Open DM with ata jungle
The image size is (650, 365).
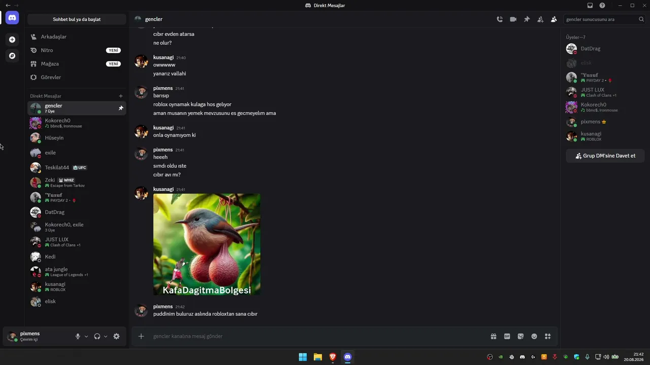[77, 272]
